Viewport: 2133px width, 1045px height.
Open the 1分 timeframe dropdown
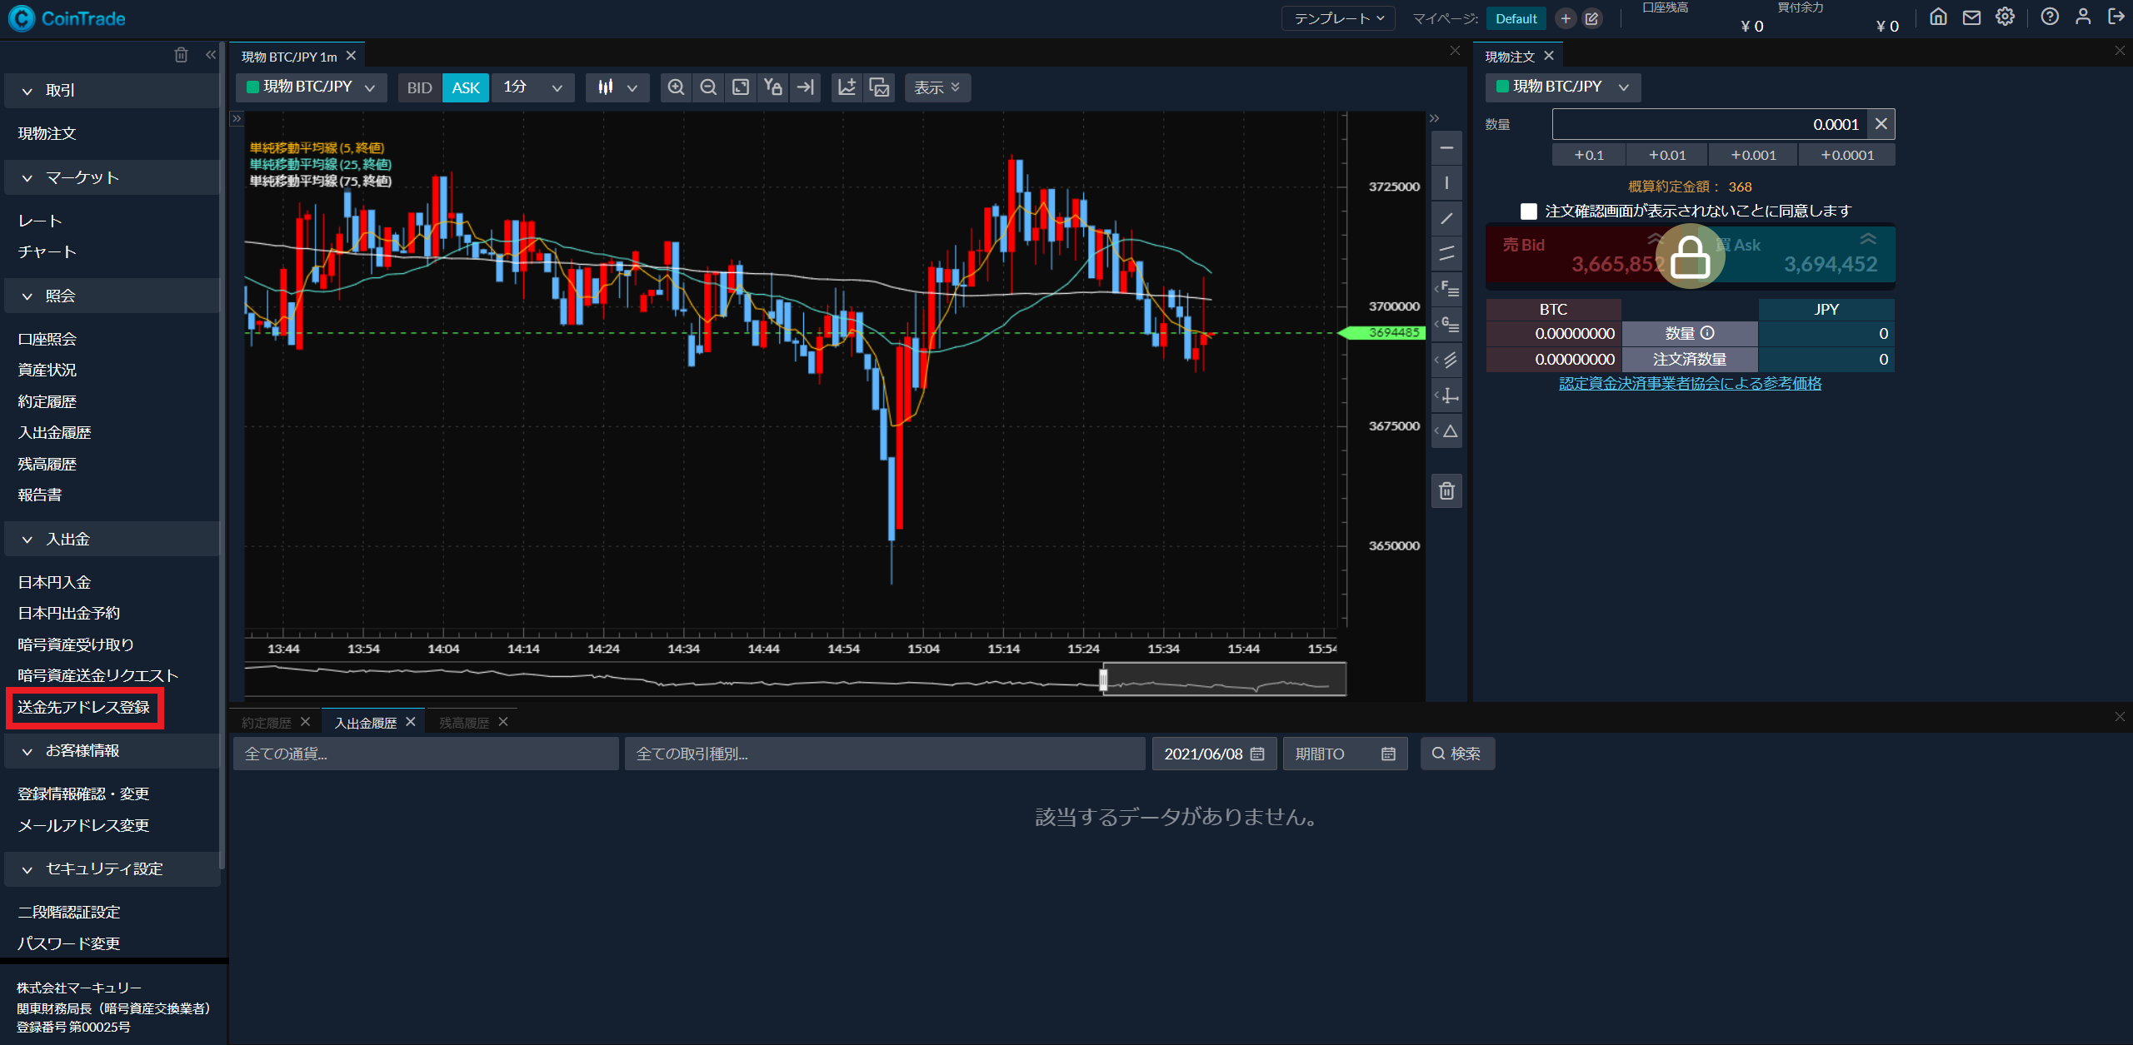(533, 87)
